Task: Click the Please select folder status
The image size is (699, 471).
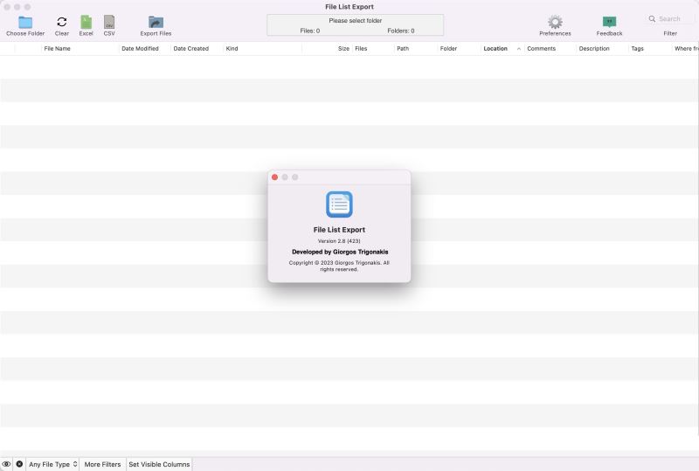Action: tap(356, 20)
